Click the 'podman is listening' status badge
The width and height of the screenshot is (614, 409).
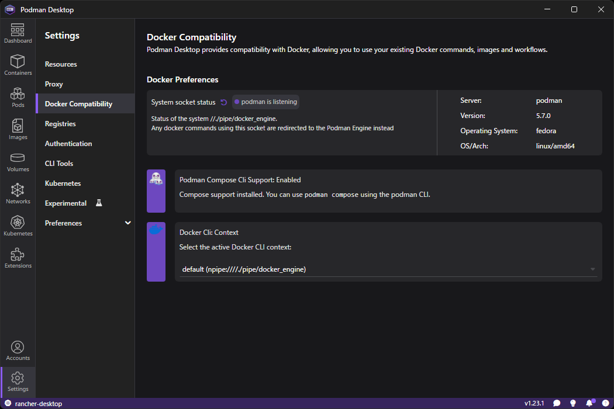[266, 102]
